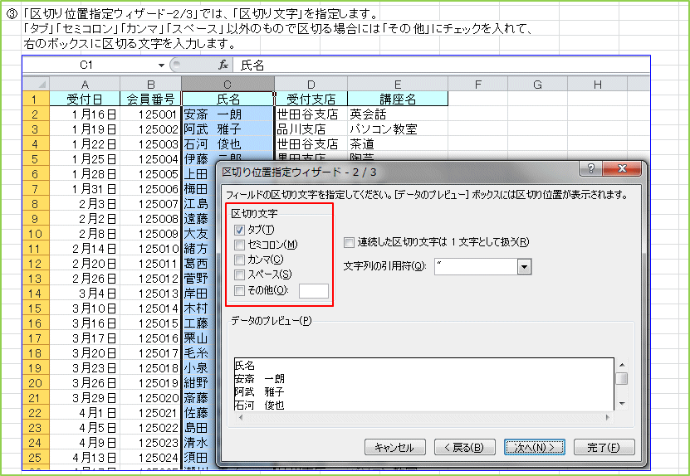Open the Name Box dropdown arrow
The image size is (690, 476).
pos(161,66)
